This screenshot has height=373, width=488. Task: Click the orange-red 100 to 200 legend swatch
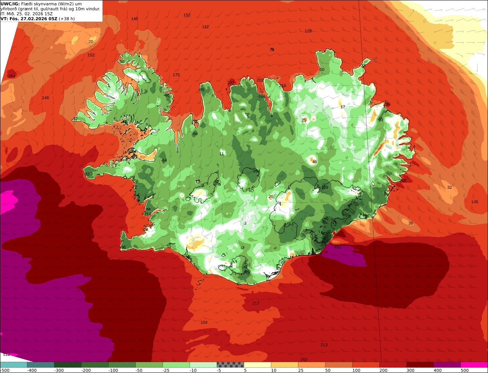[366, 365]
